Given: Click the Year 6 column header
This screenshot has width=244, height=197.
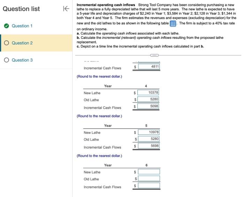Looking at the screenshot, I should 146,165.
